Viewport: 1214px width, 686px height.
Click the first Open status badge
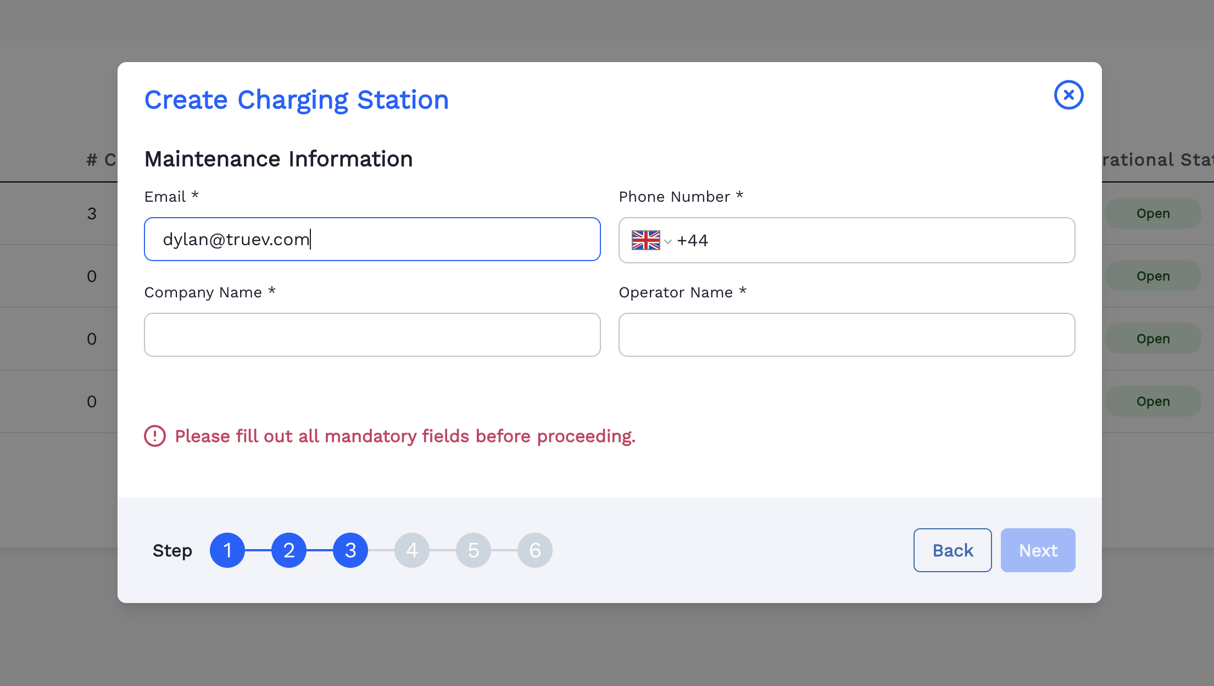[1152, 213]
